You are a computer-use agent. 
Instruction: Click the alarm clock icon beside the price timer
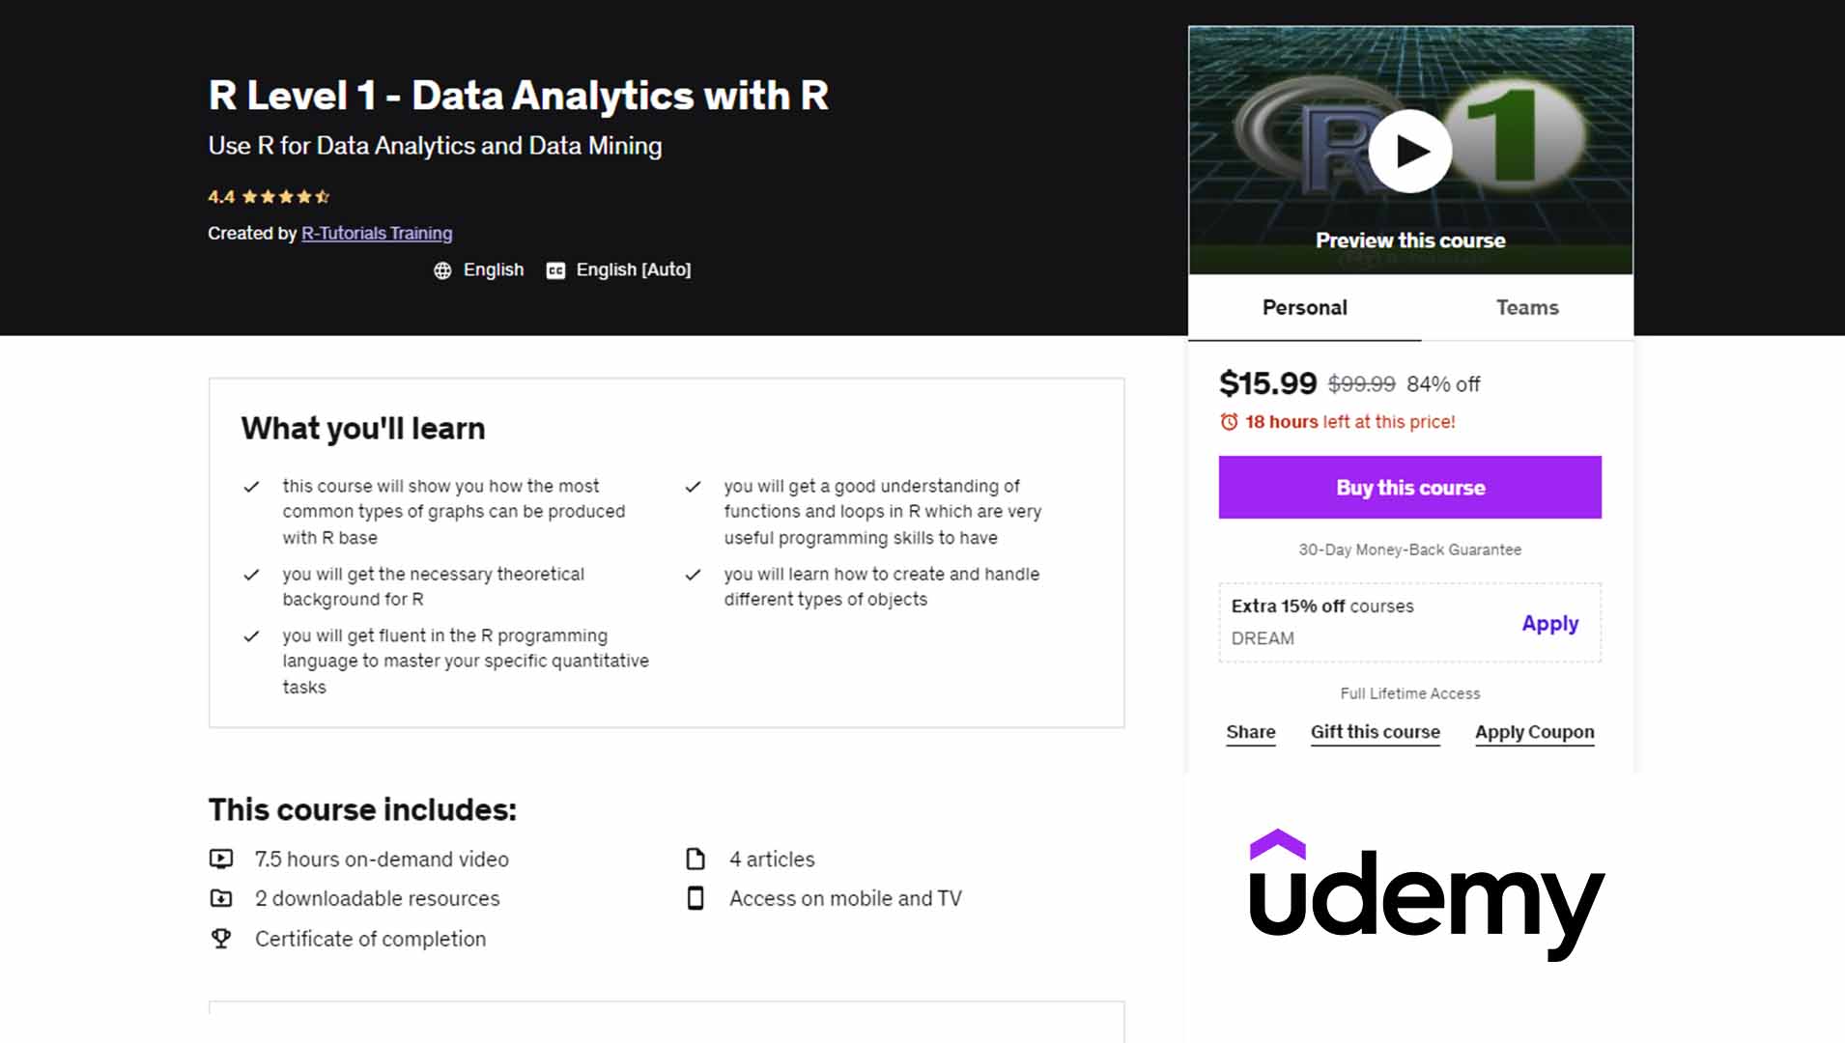click(1228, 421)
